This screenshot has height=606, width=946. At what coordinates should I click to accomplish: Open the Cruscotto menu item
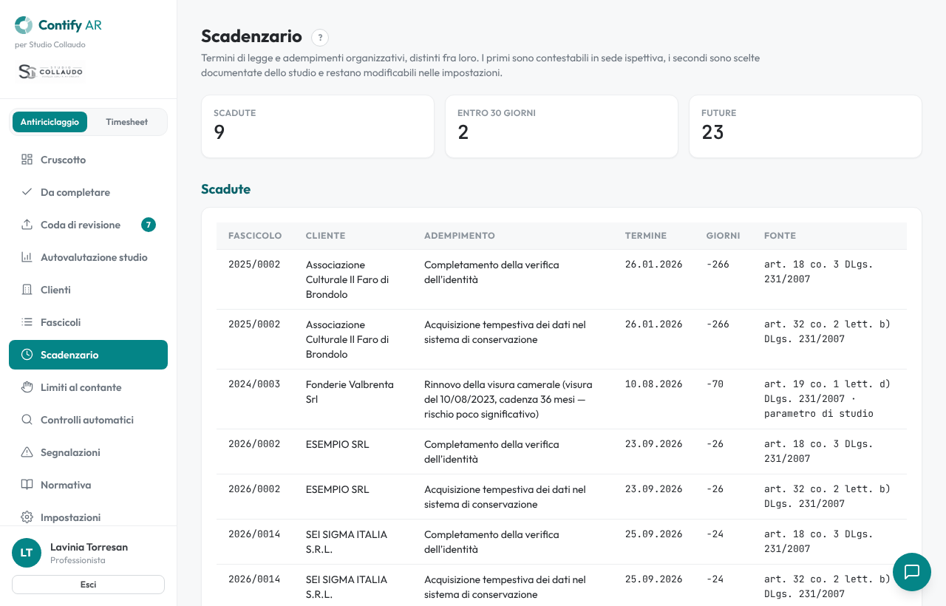click(x=88, y=160)
